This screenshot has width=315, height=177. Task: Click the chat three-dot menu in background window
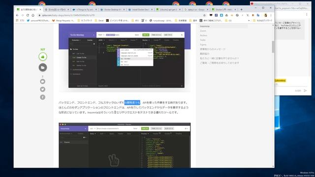[x=307, y=14]
